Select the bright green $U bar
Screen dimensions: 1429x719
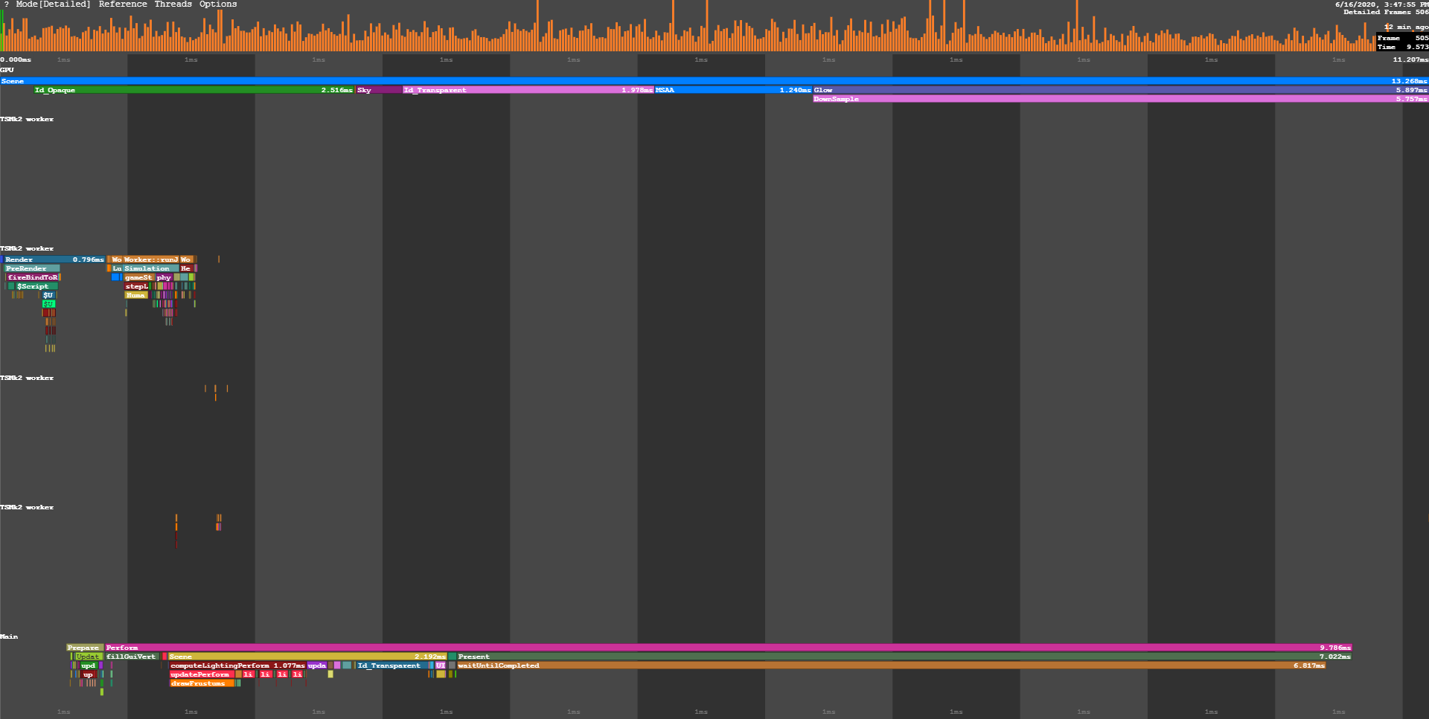tap(48, 304)
